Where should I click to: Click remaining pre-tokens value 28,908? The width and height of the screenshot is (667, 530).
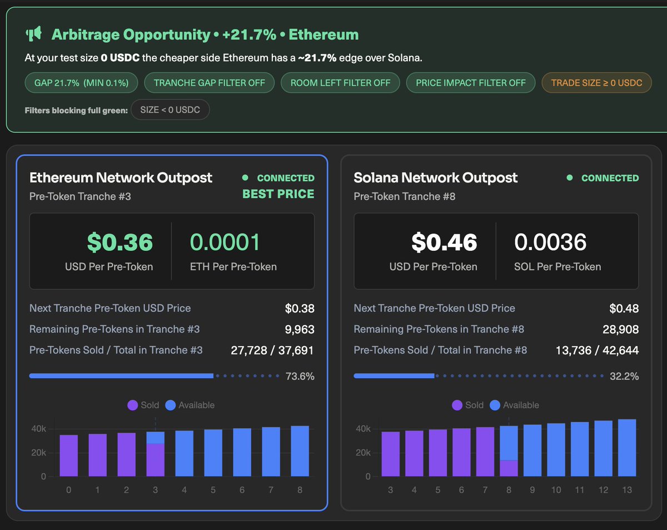621,330
